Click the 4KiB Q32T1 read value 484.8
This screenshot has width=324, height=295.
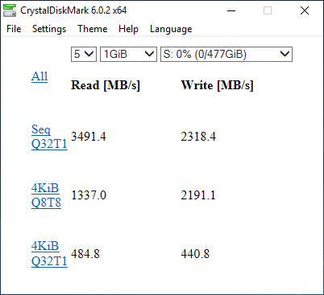85,254
